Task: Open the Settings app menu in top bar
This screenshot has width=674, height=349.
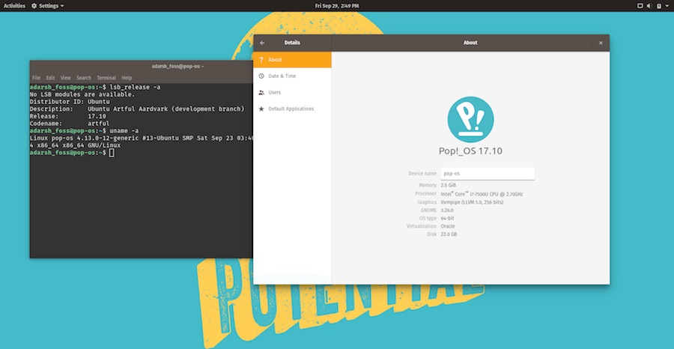Action: point(47,6)
